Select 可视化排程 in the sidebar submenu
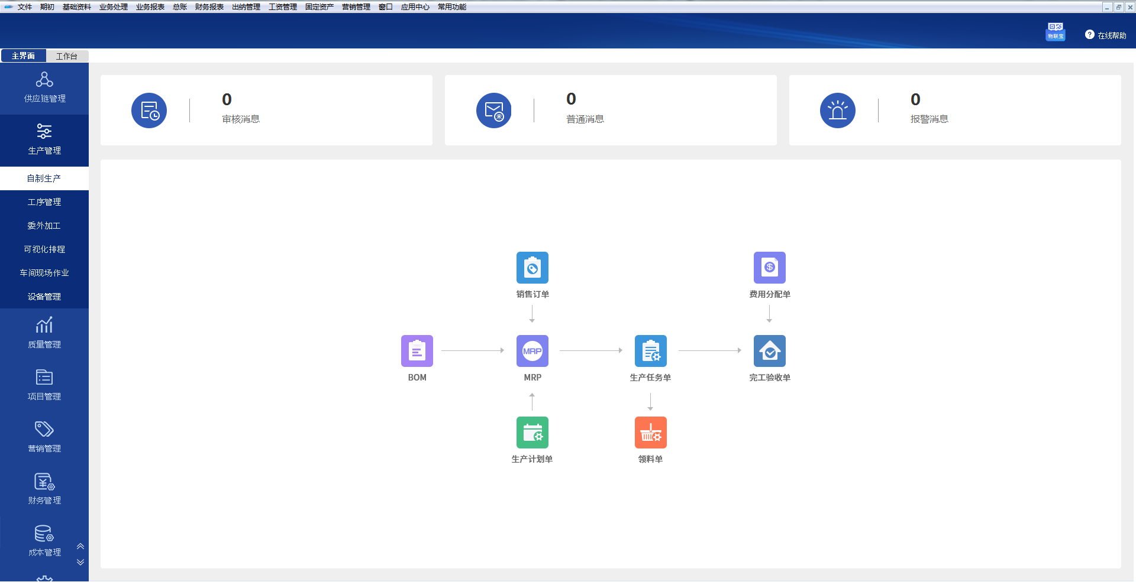The width and height of the screenshot is (1136, 582). click(44, 249)
